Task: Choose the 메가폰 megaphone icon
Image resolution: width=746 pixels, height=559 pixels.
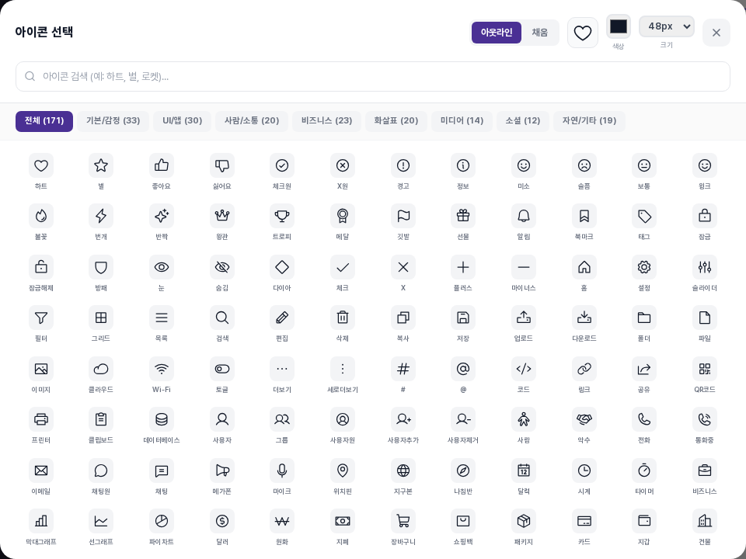Action: [x=221, y=470]
